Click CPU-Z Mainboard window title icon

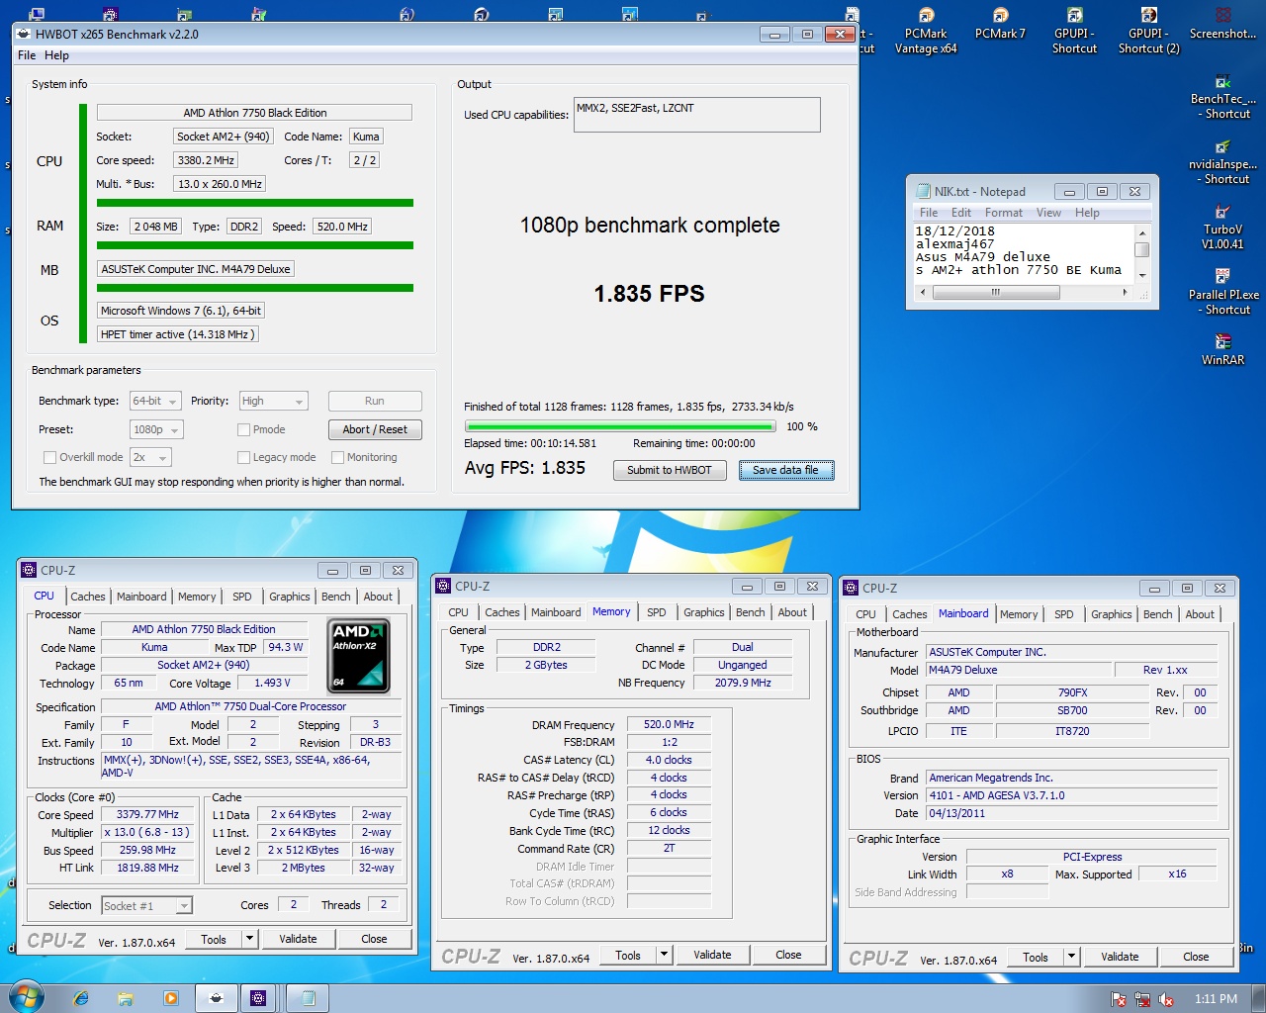[x=851, y=588]
